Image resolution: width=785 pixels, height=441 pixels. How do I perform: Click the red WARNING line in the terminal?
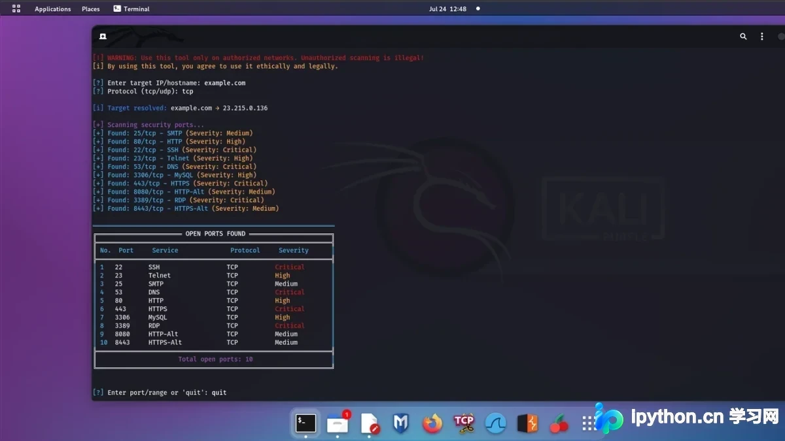pyautogui.click(x=258, y=57)
